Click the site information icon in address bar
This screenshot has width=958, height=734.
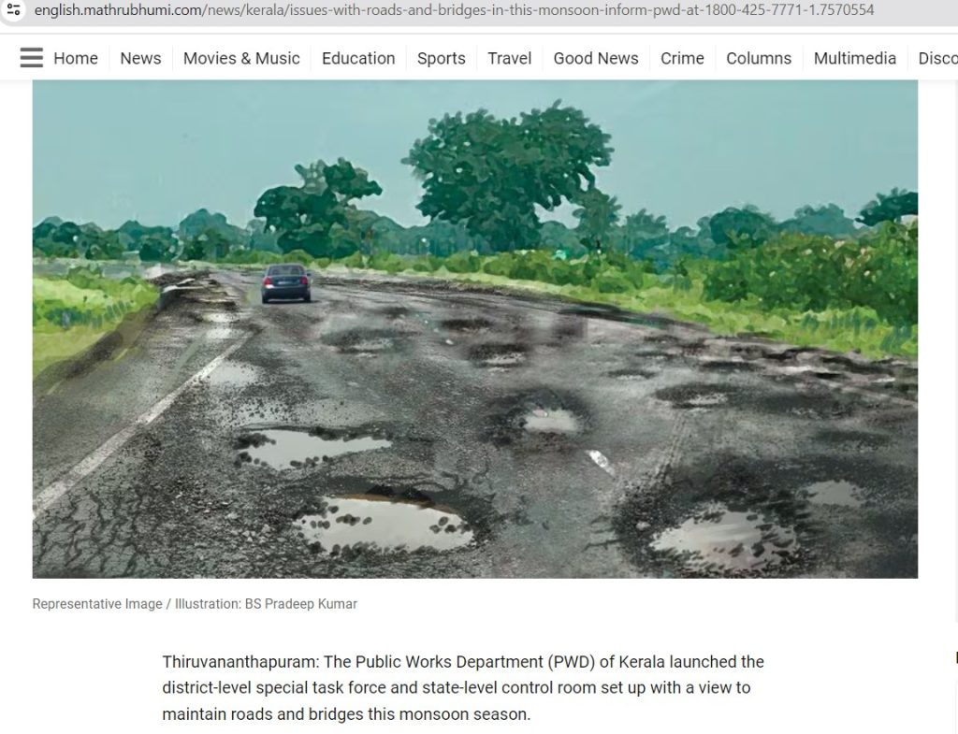[x=13, y=9]
